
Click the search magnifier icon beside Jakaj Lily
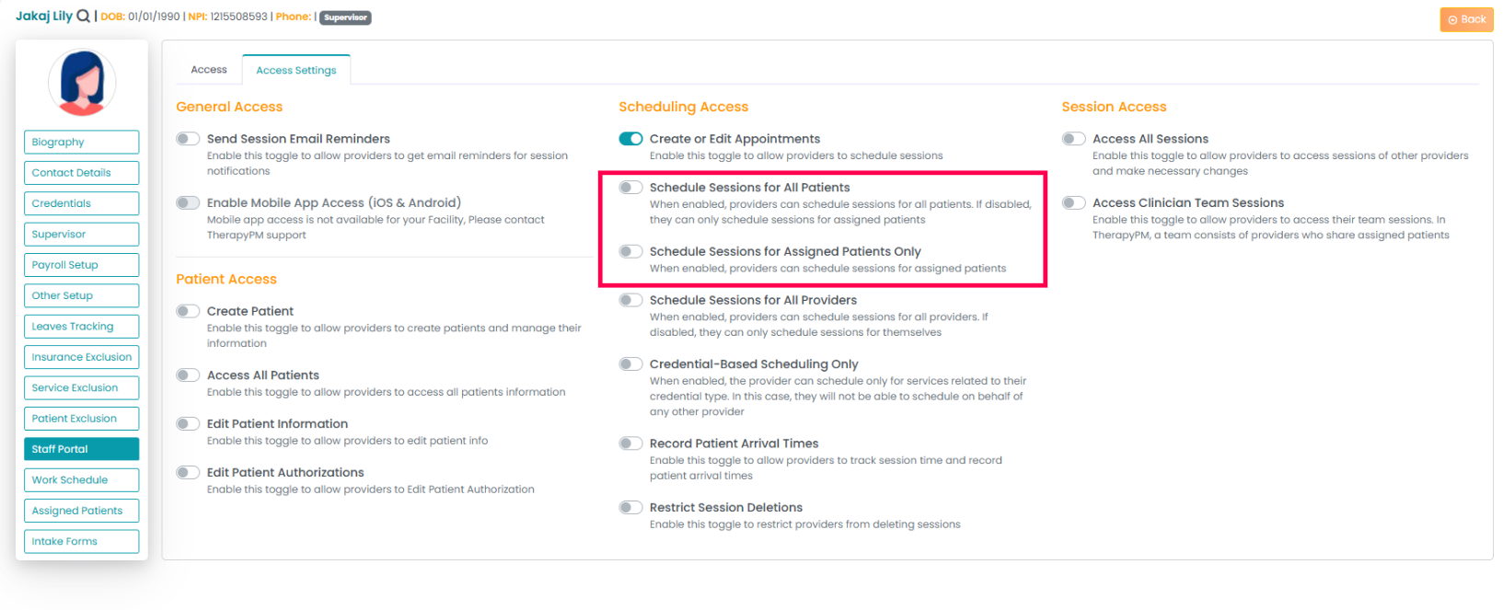click(x=83, y=16)
